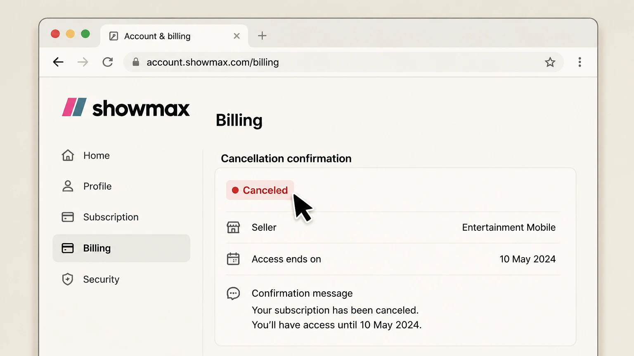Open the browser three-dot menu
The width and height of the screenshot is (634, 356).
click(580, 62)
